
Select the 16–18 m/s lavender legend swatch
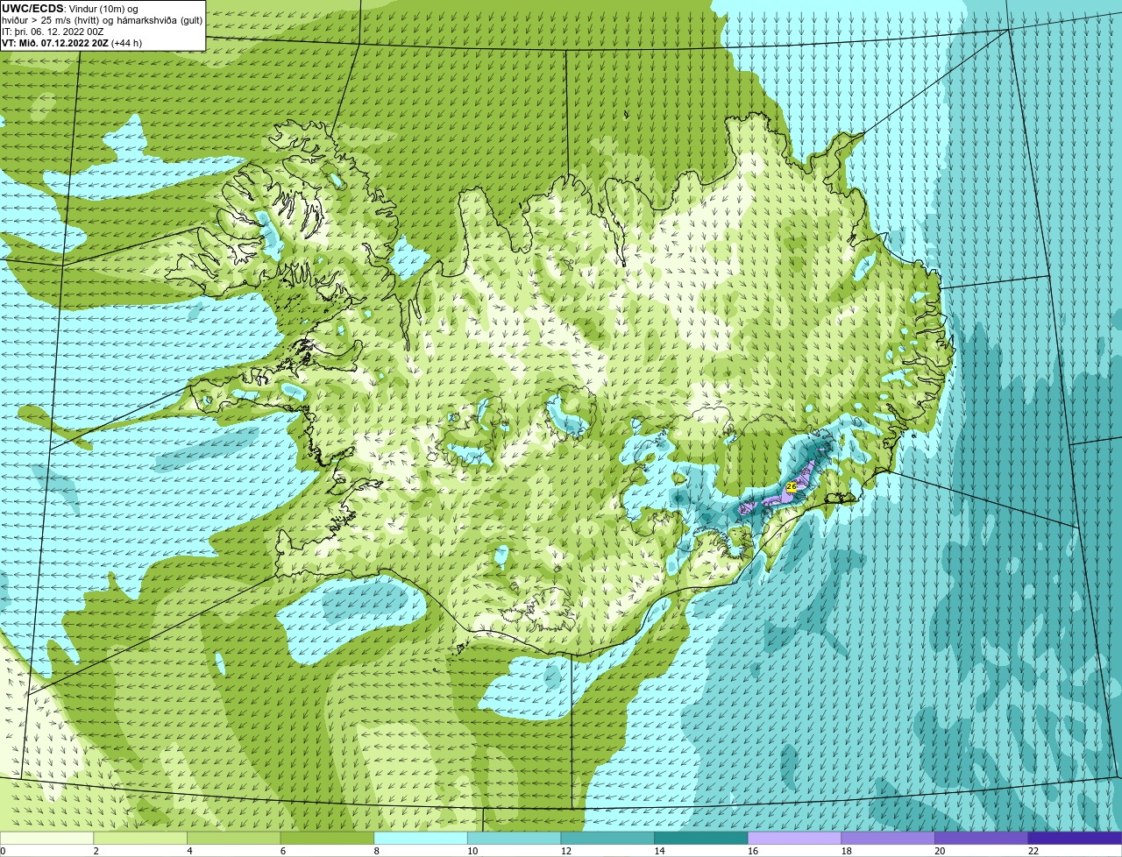click(795, 838)
